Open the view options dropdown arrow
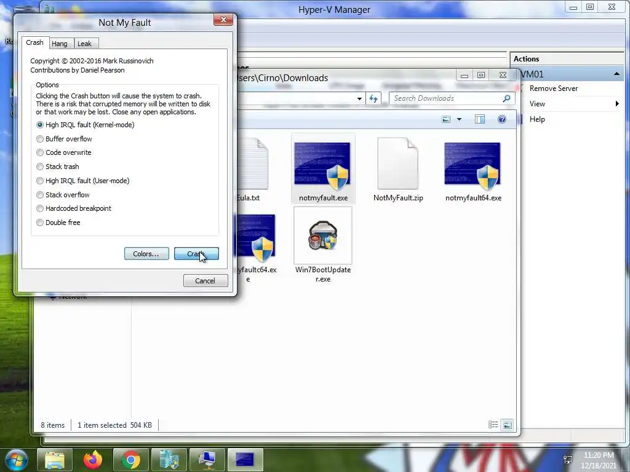This screenshot has height=472, width=630. click(459, 119)
